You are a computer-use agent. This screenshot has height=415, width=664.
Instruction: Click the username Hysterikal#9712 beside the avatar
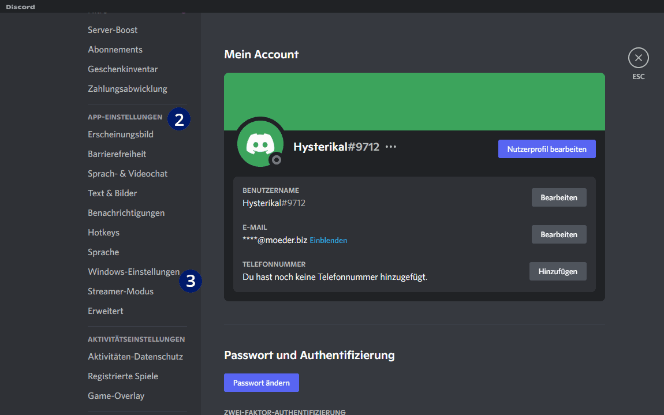click(336, 147)
